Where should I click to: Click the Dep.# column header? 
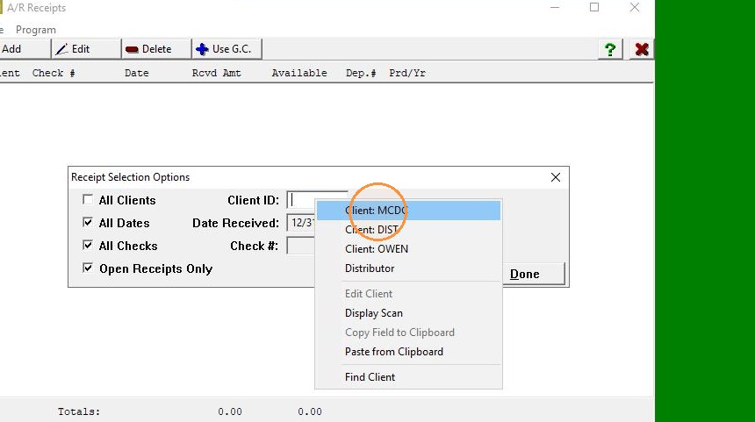point(361,73)
